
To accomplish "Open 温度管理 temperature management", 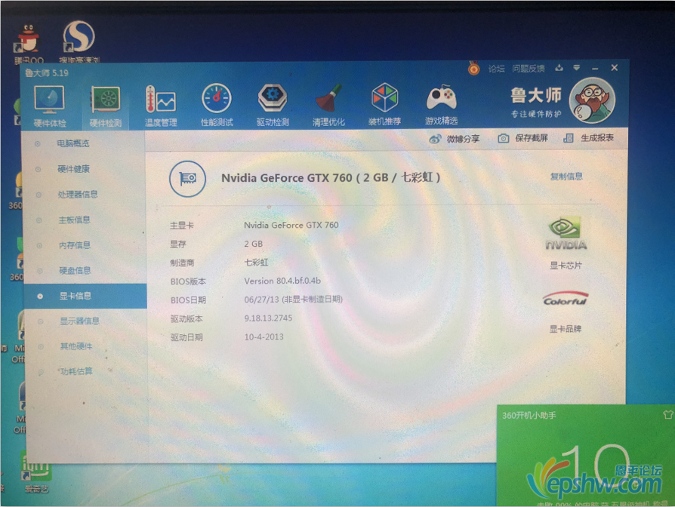I will coord(161,106).
